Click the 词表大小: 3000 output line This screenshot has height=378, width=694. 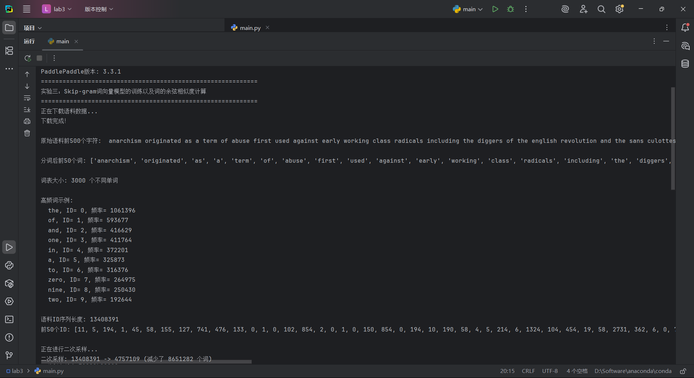pos(80,180)
